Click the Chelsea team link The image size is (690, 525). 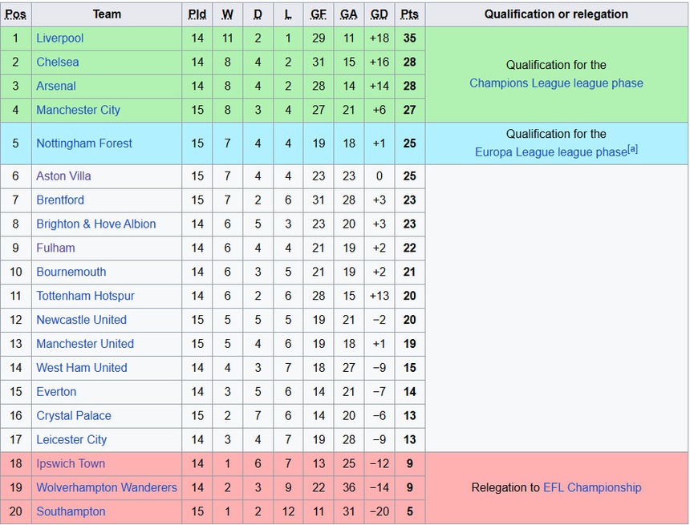57,62
